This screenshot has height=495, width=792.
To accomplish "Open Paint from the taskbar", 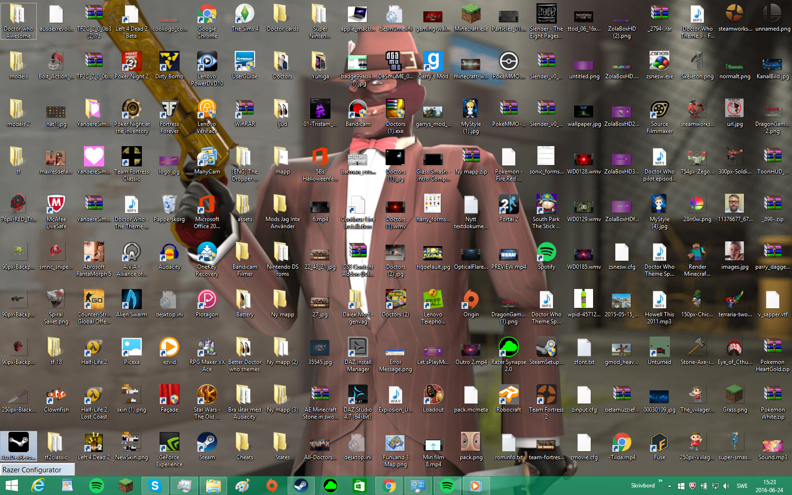I will (242, 486).
